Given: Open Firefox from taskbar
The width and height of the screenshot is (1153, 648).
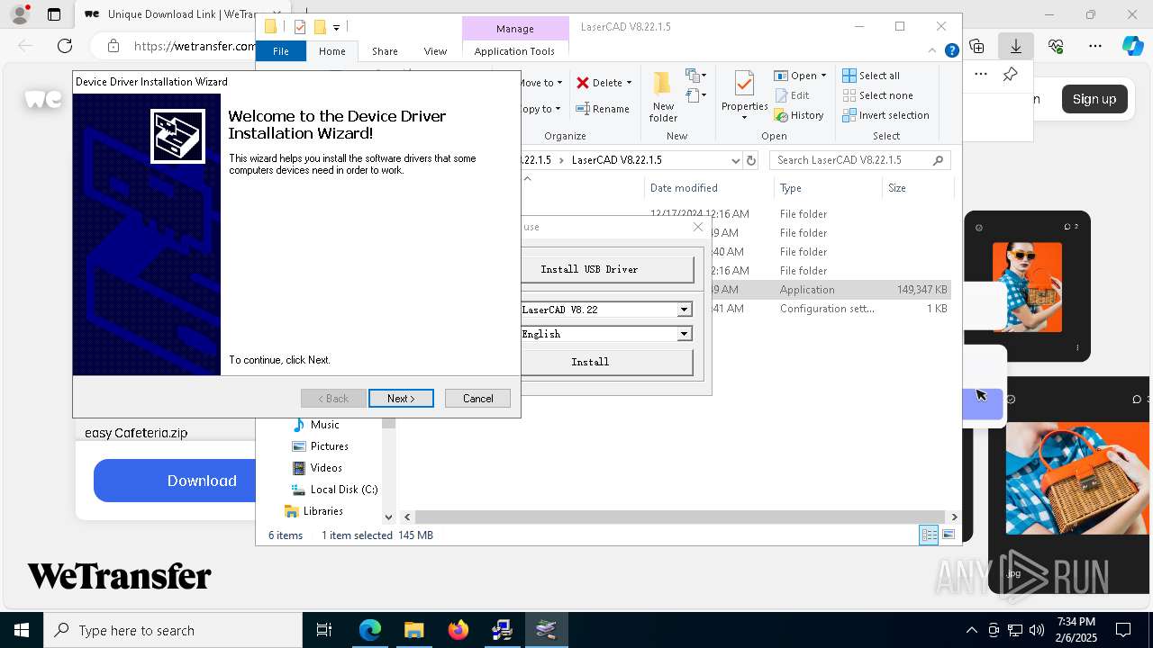Looking at the screenshot, I should (x=458, y=630).
